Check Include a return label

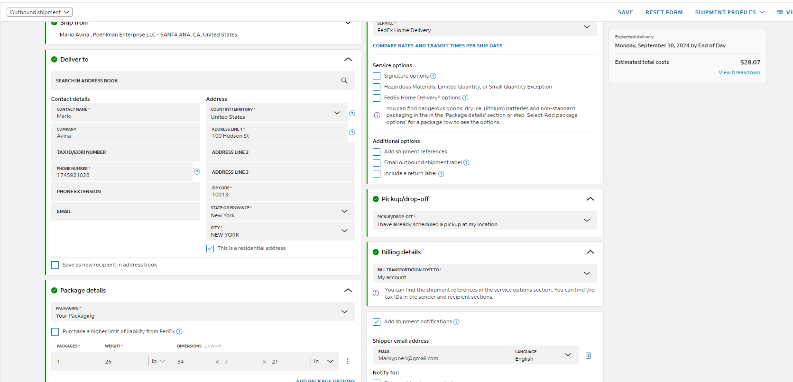(x=377, y=174)
